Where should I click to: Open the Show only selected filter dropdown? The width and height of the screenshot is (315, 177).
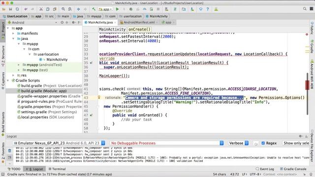pos(296,143)
